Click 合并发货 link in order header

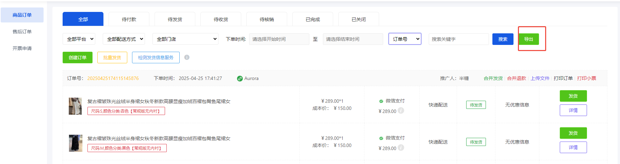point(493,78)
